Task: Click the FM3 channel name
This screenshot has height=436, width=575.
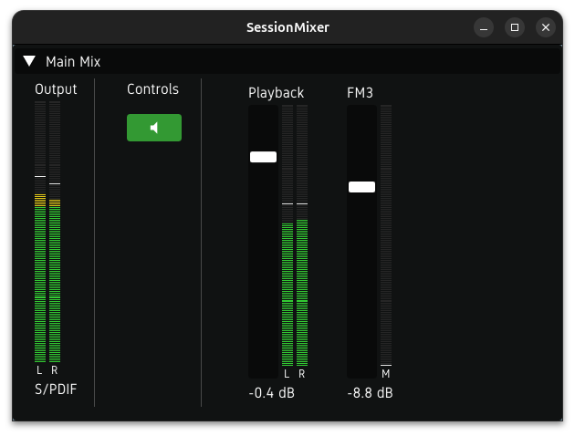Action: tap(360, 93)
